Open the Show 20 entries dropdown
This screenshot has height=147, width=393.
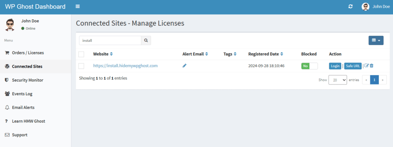coord(338,80)
